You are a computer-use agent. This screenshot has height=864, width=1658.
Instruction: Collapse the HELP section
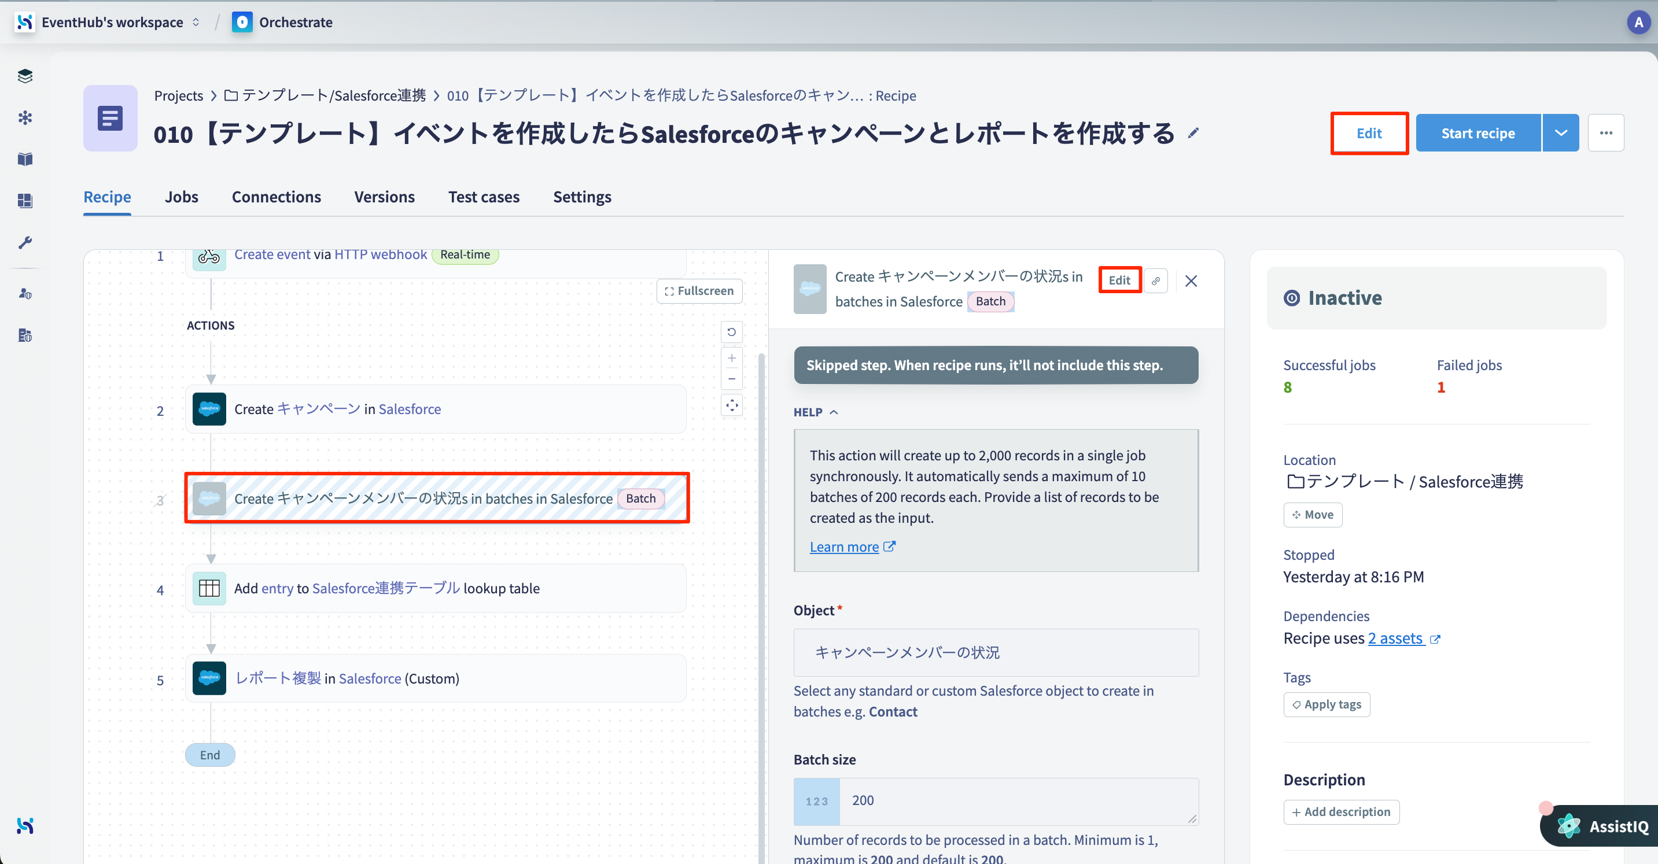tap(816, 412)
